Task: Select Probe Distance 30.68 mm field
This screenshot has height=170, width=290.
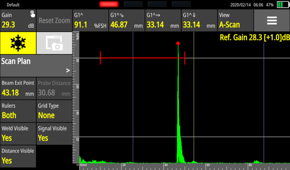Action: click(54, 89)
